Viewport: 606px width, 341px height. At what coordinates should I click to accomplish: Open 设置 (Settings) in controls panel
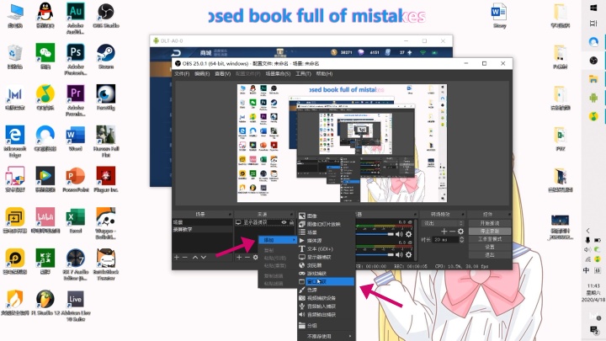(490, 247)
